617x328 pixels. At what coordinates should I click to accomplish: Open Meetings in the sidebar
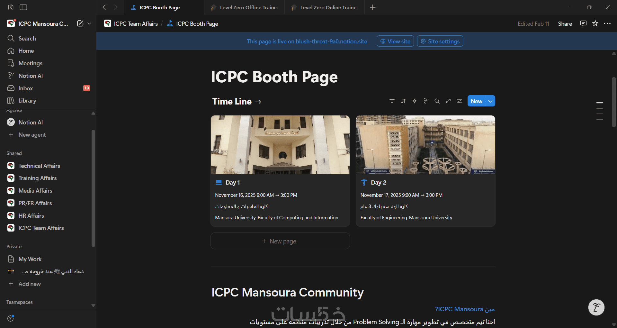[48, 63]
